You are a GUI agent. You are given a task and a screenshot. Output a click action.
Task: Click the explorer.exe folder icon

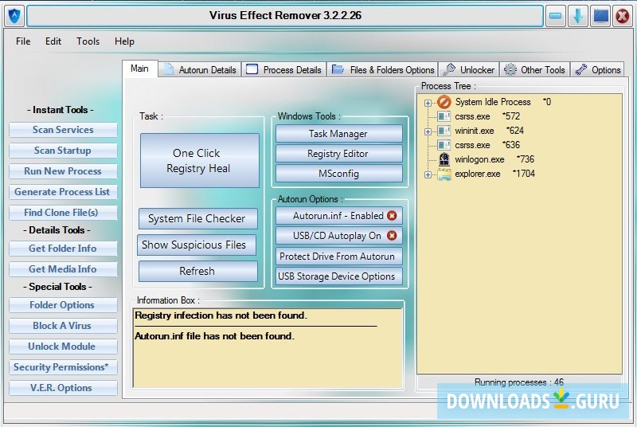[444, 174]
